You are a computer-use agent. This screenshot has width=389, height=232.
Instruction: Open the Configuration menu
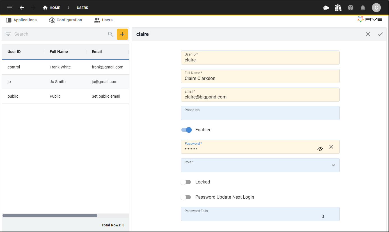click(66, 20)
